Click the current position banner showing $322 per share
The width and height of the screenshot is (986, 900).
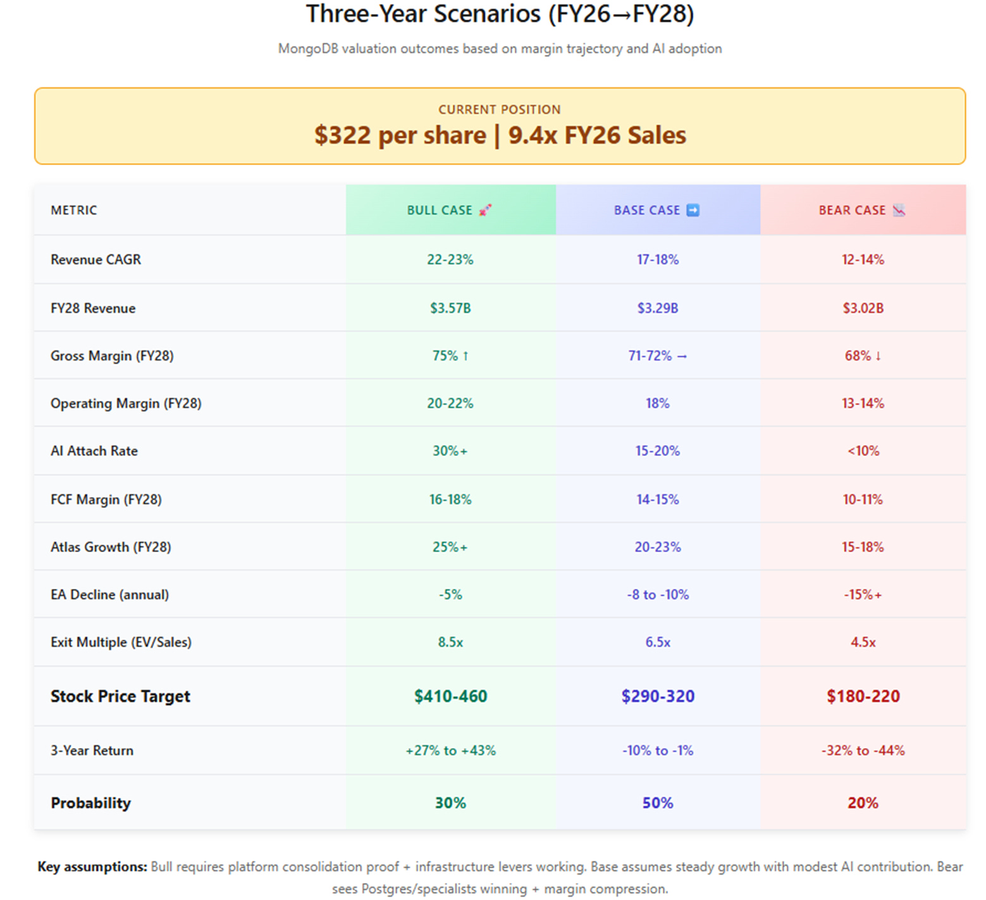pyautogui.click(x=500, y=126)
